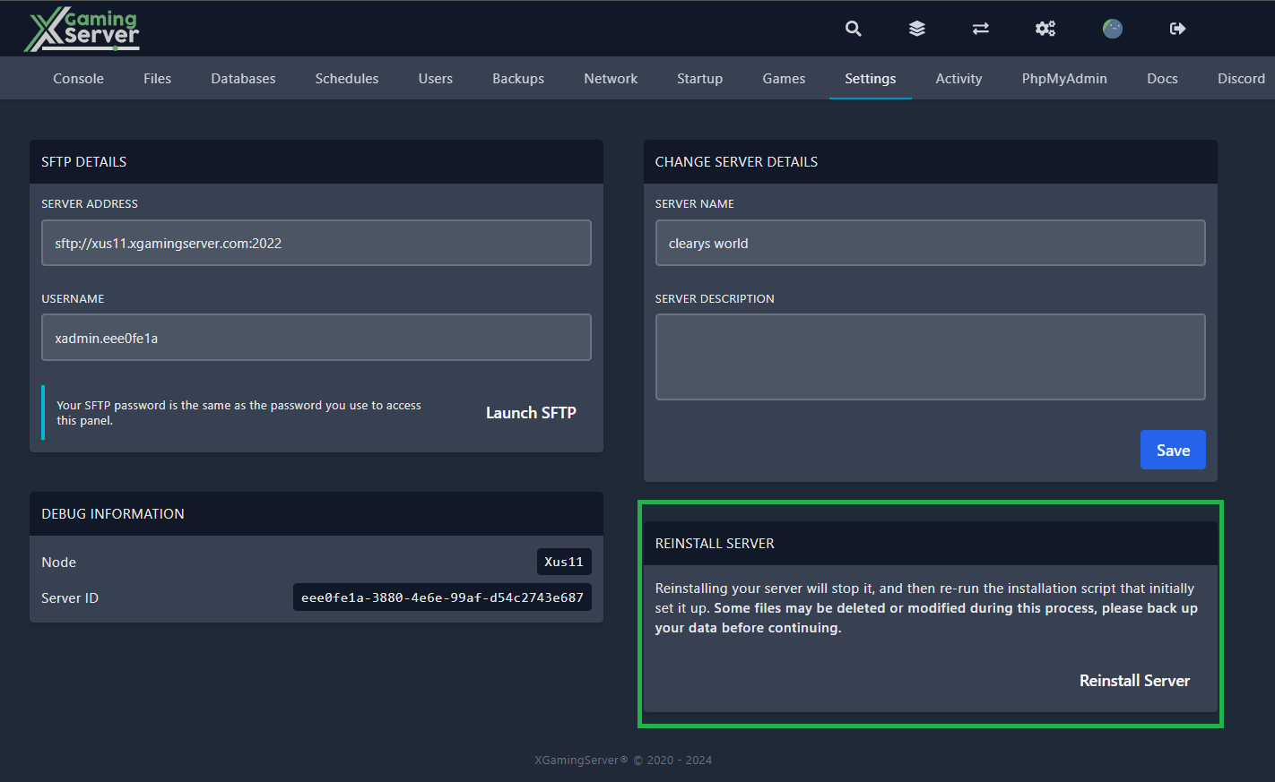This screenshot has width=1275, height=782.
Task: Click the Xus11 node badge
Action: point(564,562)
